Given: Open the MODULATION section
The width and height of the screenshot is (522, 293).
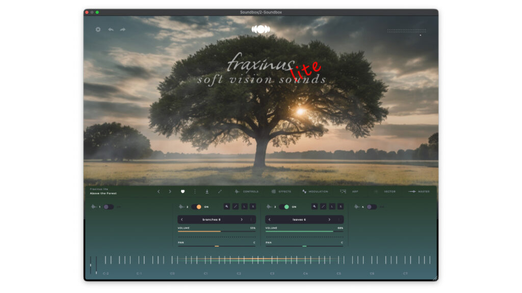Looking at the screenshot, I should (319, 192).
